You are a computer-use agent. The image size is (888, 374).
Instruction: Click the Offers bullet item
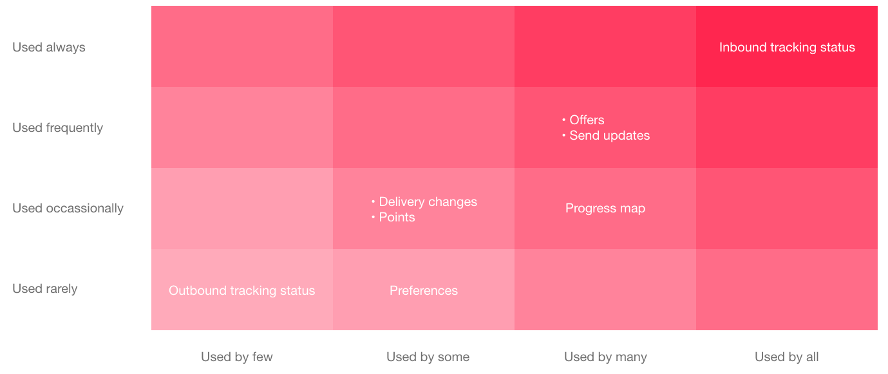pos(583,120)
